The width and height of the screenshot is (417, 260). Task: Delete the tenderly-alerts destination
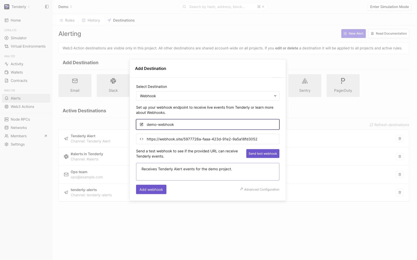[400, 192]
